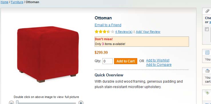Click the image zoom slider handle

pyautogui.click(x=17, y=103)
